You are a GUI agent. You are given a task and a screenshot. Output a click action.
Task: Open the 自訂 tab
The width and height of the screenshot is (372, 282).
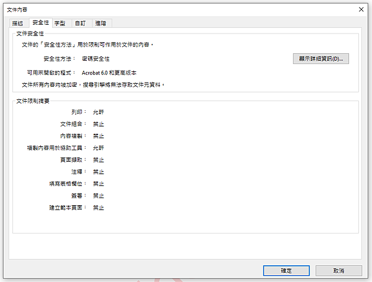coord(81,24)
